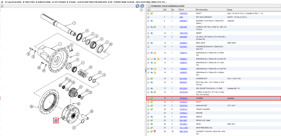Image resolution: width=281 pixels, height=136 pixels.
Task: Go to home via house icon
Action: click(x=2, y=2)
